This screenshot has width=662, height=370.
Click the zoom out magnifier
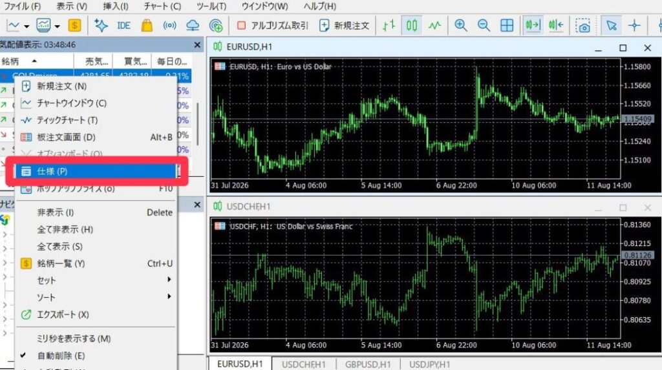coord(484,26)
